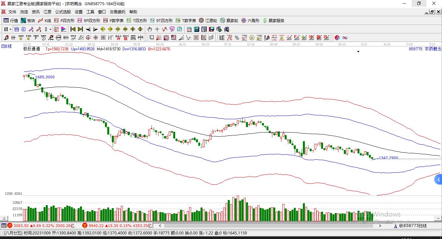Click the small black triangle marker
The width and height of the screenshot is (442, 239).
(358, 52)
